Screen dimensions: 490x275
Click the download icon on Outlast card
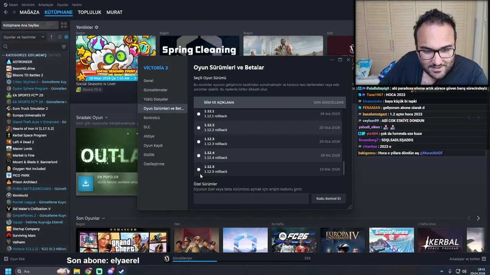click(x=86, y=184)
